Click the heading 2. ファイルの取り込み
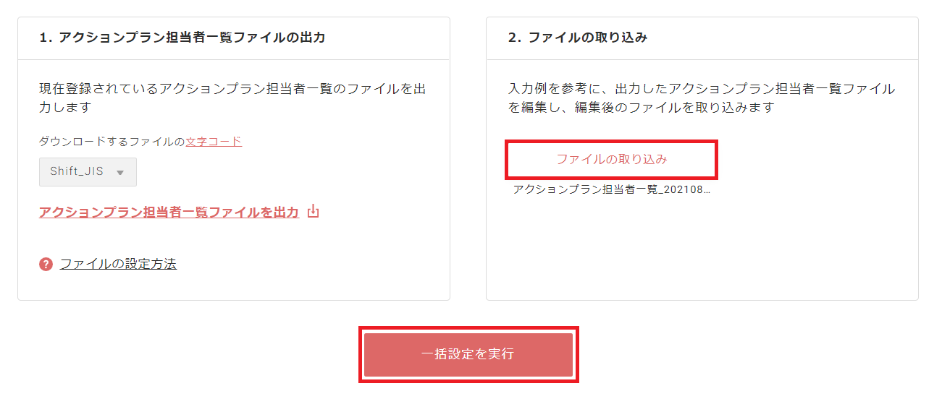Image resolution: width=942 pixels, height=399 pixels. (578, 38)
